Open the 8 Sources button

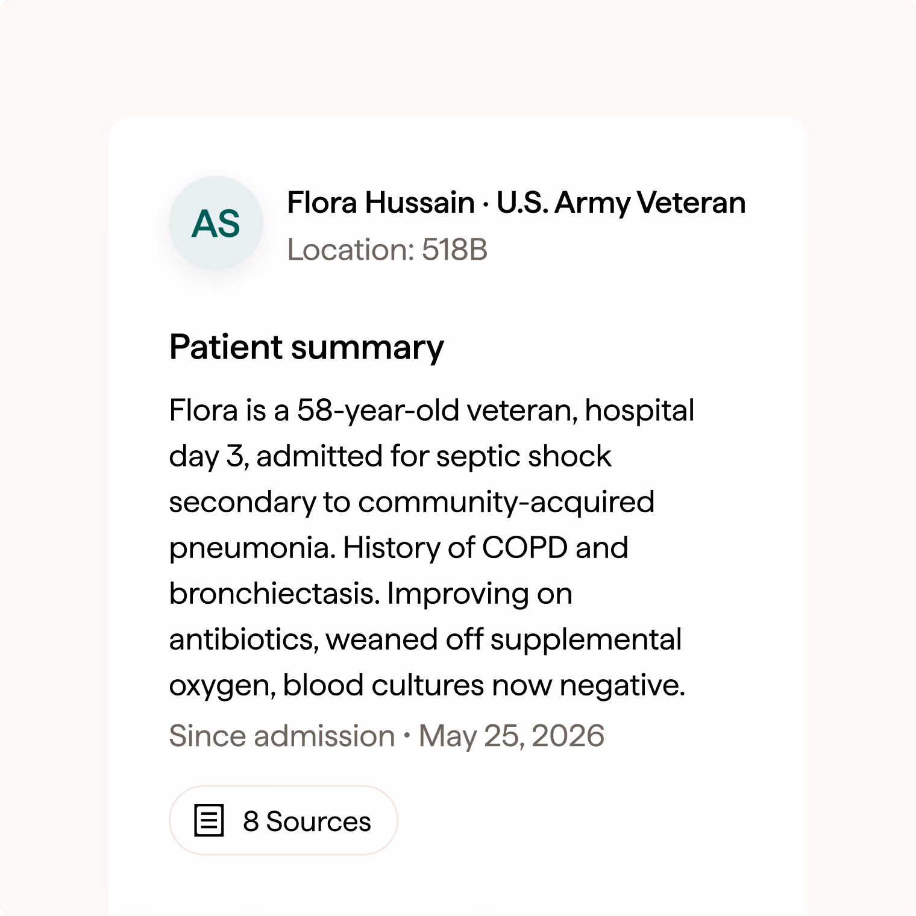[283, 820]
